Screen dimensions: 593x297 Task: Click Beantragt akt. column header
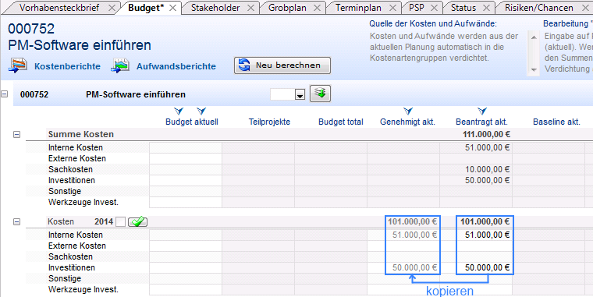[482, 122]
